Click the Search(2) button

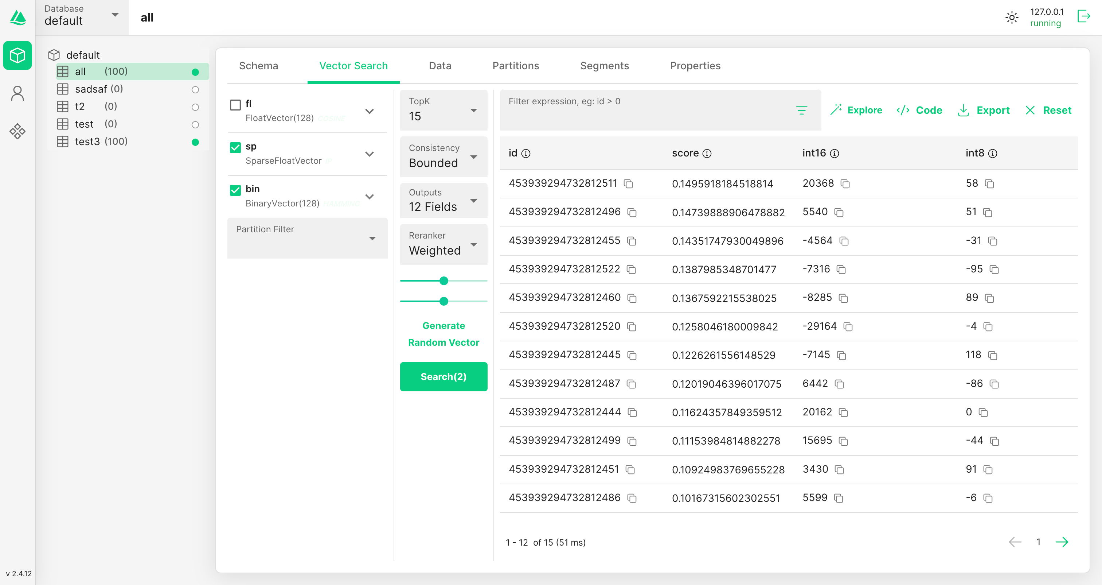(x=443, y=376)
